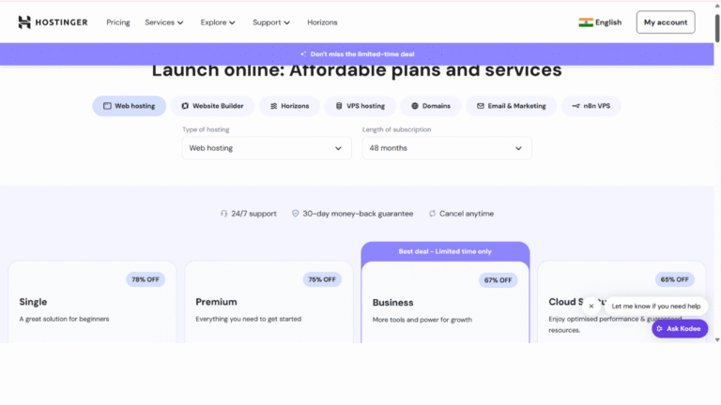Switch to the VPS hosting tab
721x405 pixels.
(360, 106)
